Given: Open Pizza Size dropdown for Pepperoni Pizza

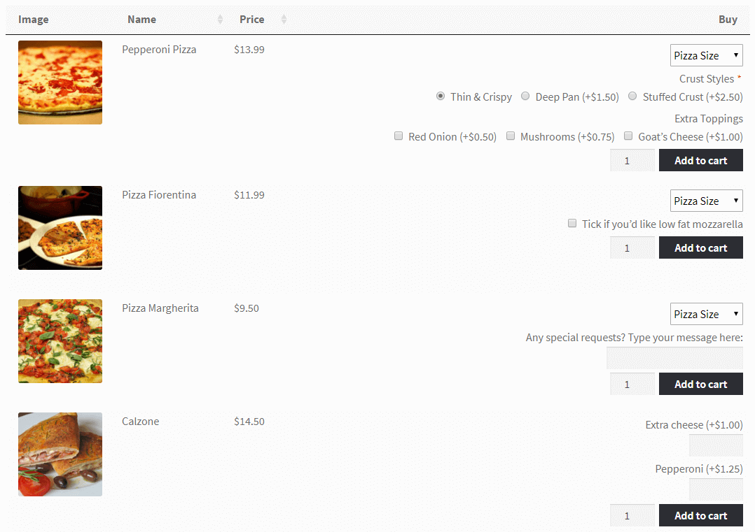Looking at the screenshot, I should click(x=706, y=55).
